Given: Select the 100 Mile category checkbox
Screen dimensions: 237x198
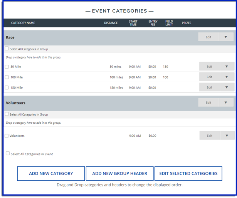Looking at the screenshot, I should (x=7, y=77).
